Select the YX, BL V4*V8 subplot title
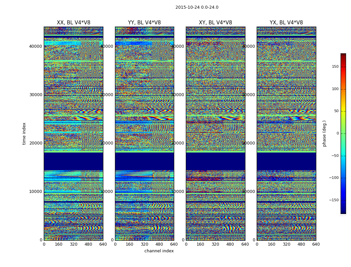The width and height of the screenshot is (351, 267). click(x=286, y=23)
